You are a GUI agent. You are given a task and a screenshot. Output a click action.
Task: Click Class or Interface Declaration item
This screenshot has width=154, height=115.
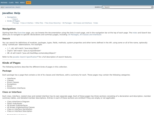(20, 109)
